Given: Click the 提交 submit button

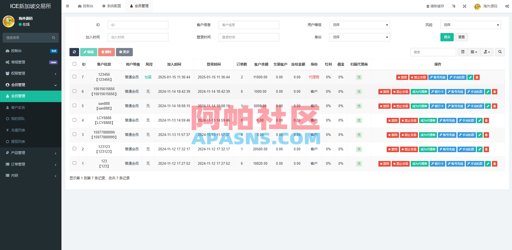Looking at the screenshot, I should [447, 37].
